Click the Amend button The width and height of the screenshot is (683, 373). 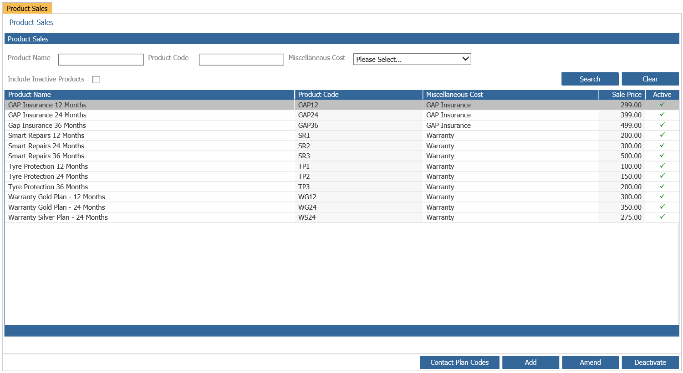(590, 362)
